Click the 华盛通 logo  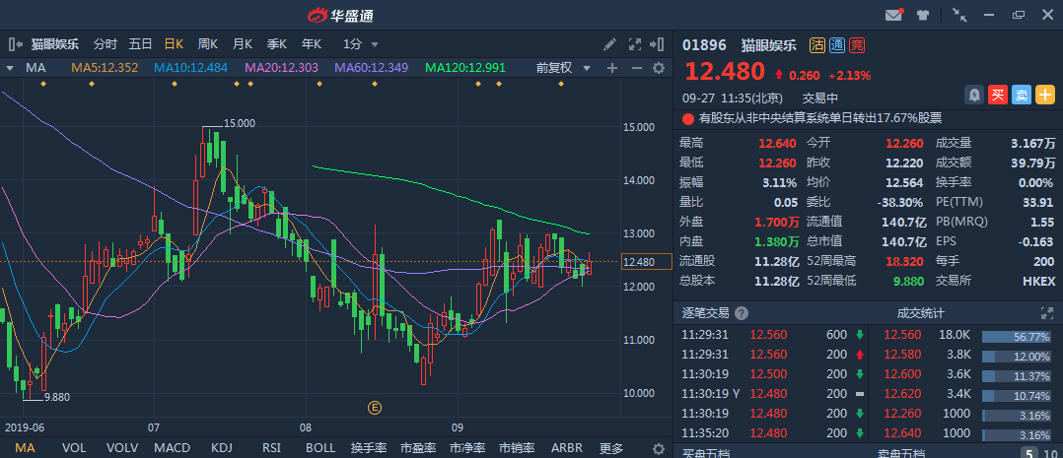click(x=341, y=15)
